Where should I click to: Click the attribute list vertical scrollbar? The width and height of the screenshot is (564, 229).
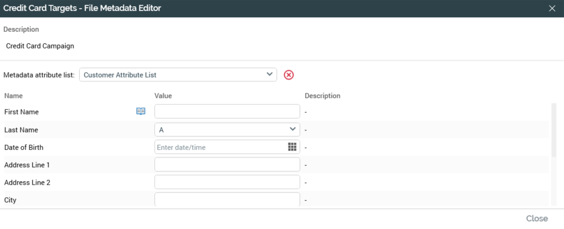[x=554, y=130]
